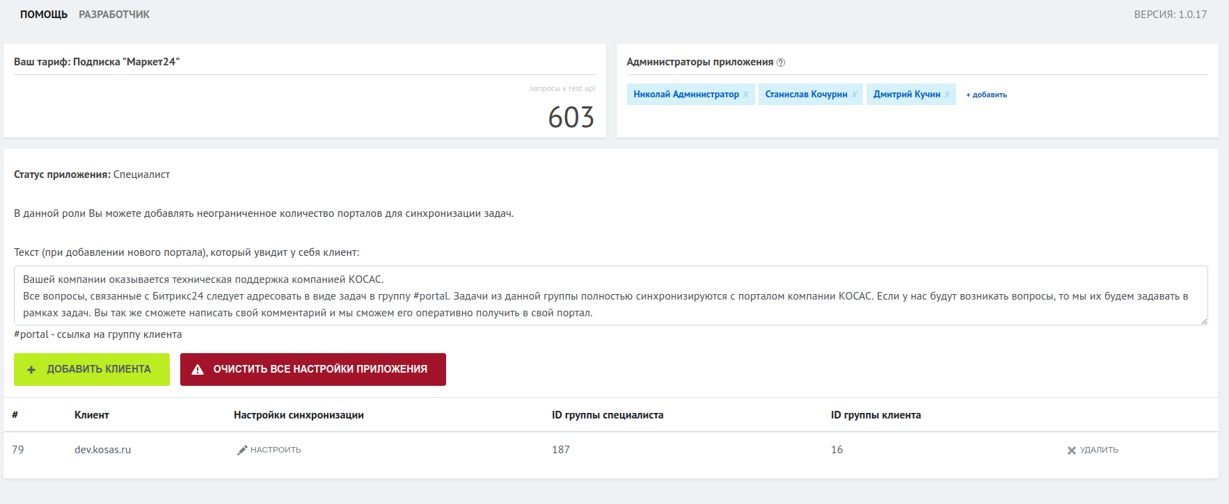Click the '+ добавить' administrator link
Viewport: 1229px width, 504px height.
[986, 95]
